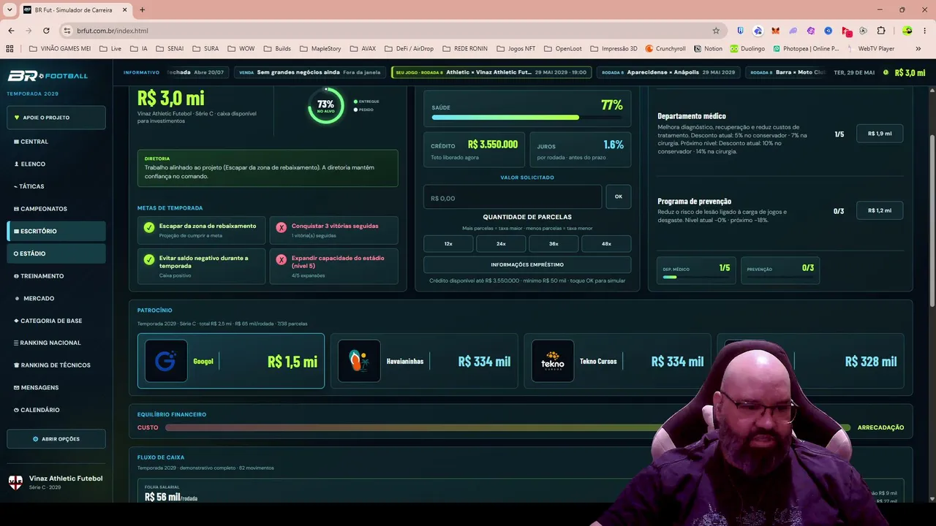The image size is (936, 526).
Task: Select the Escritório sidebar item
Action: coord(56,232)
